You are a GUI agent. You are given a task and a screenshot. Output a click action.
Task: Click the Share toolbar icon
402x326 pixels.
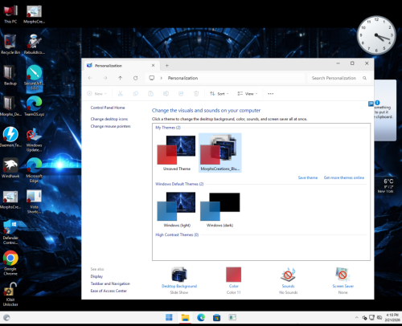point(181,94)
